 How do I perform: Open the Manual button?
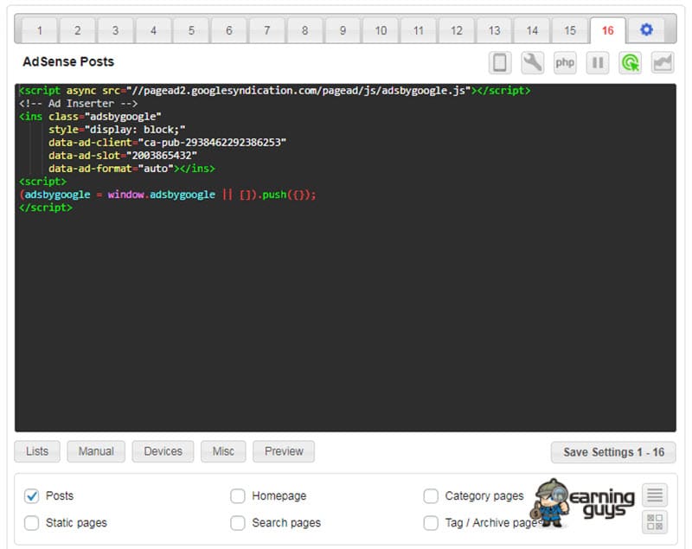[96, 451]
